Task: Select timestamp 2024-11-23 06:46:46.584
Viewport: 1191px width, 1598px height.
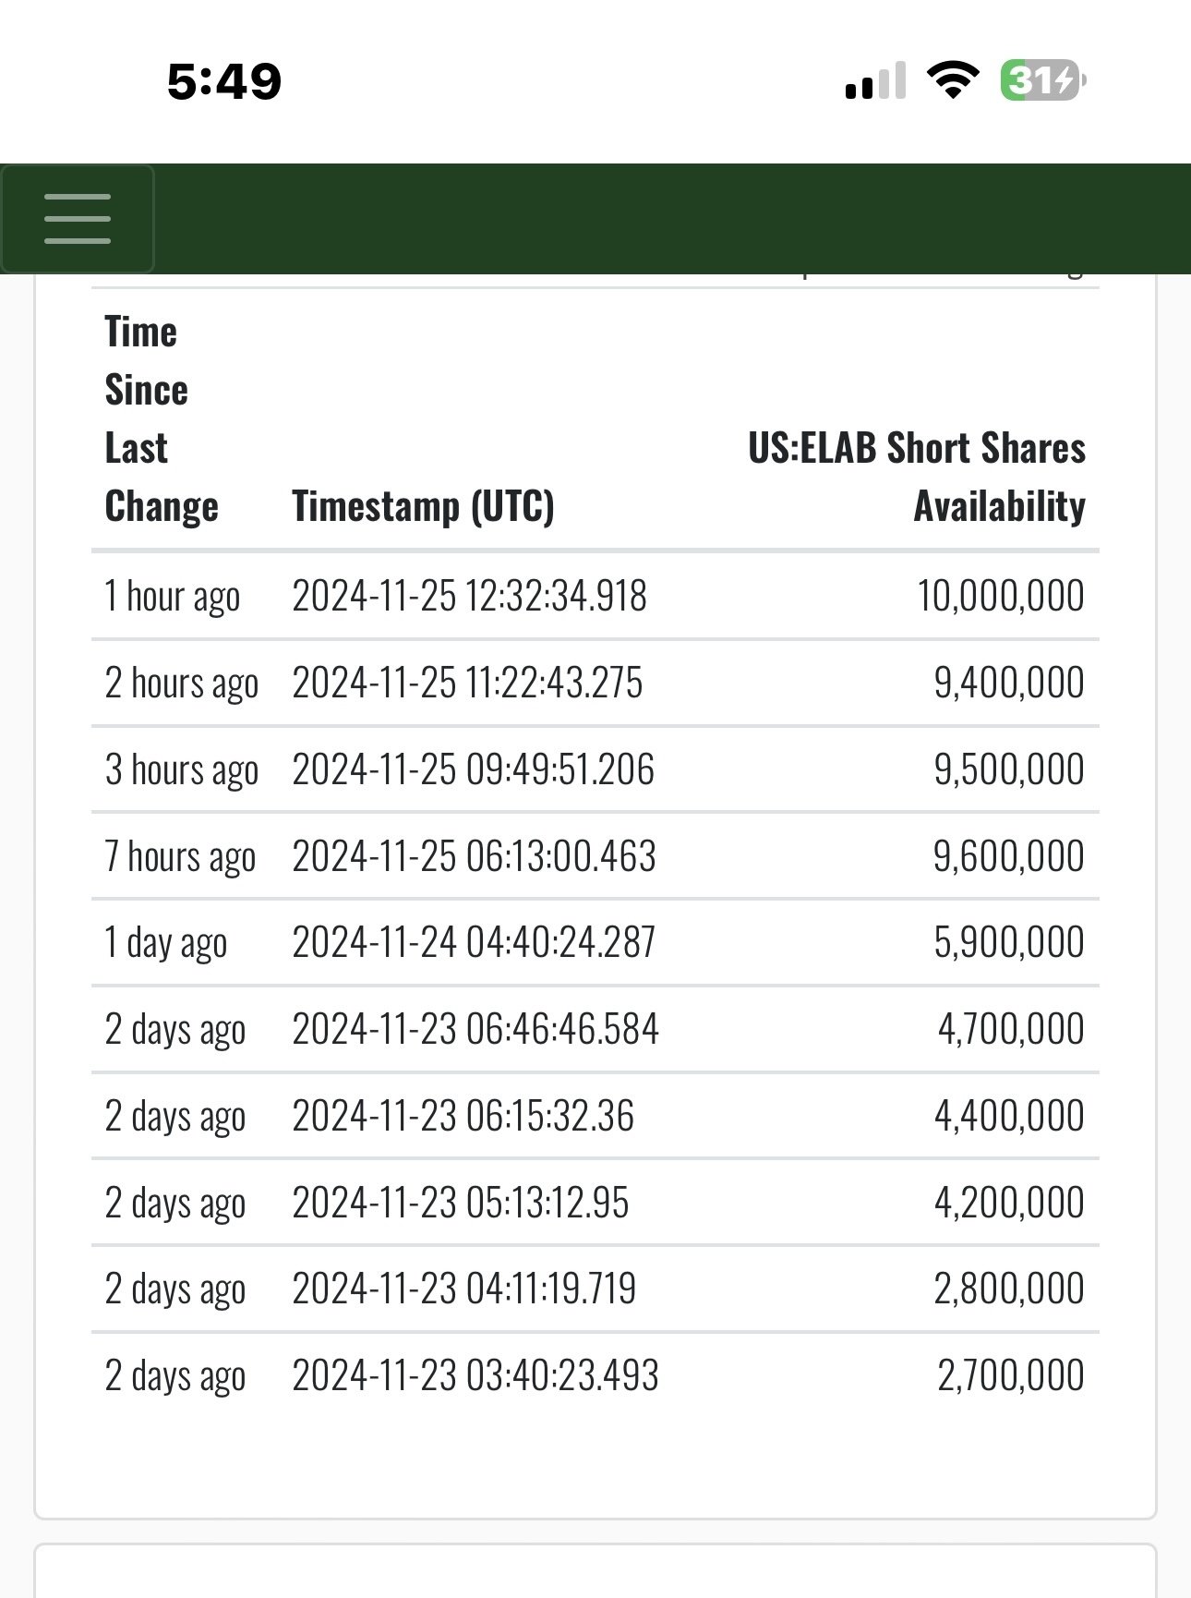Action: pyautogui.click(x=475, y=1029)
